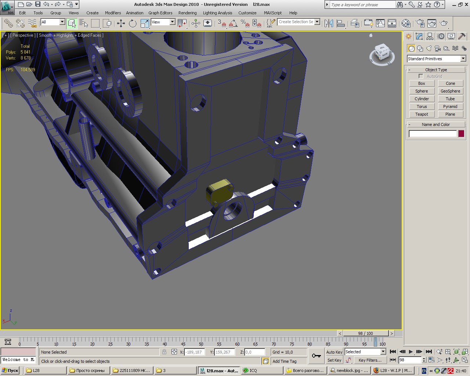Open the reference coordinate system View dropdown
470x376 pixels.
tap(172, 22)
